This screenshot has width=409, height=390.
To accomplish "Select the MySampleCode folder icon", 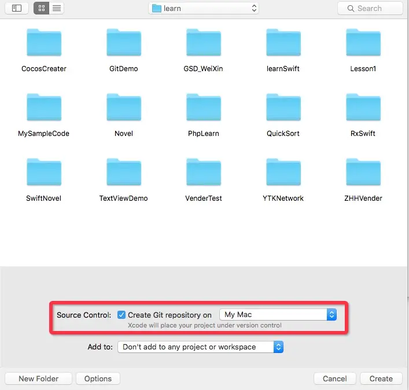I will (44, 107).
